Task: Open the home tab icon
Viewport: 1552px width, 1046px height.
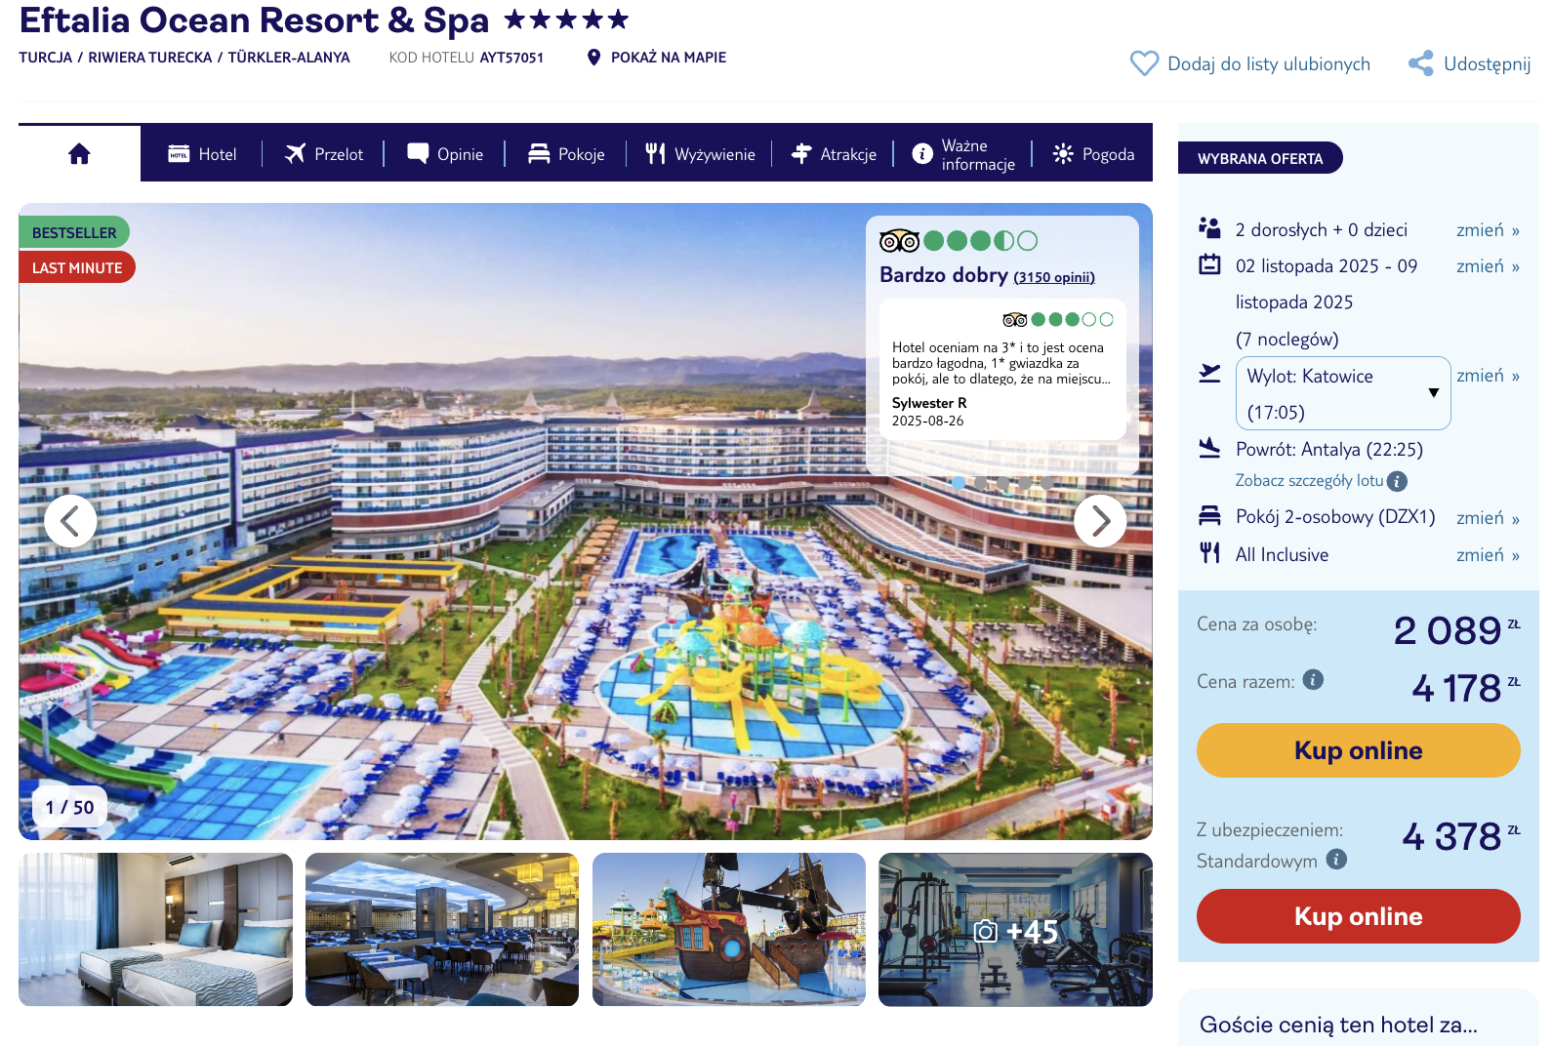Action: point(79,153)
